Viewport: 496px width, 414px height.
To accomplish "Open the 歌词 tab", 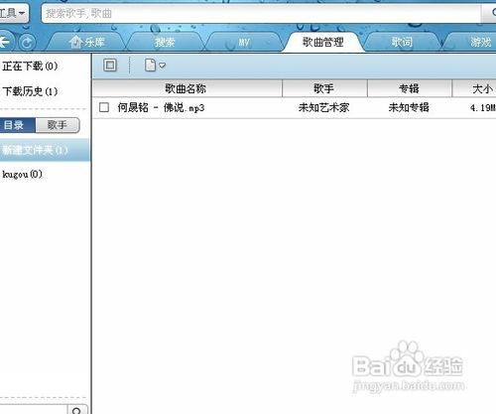I will tap(402, 42).
